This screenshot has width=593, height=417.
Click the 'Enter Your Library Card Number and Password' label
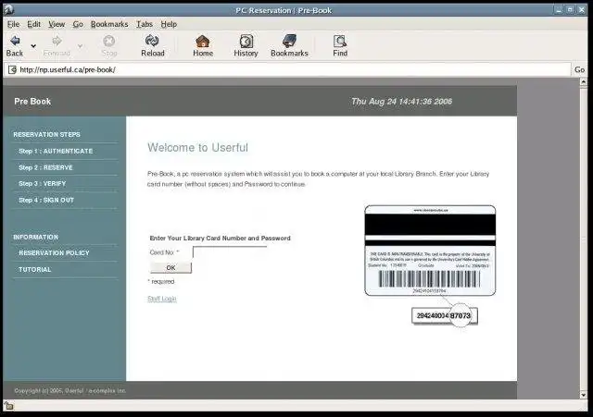[x=221, y=239]
